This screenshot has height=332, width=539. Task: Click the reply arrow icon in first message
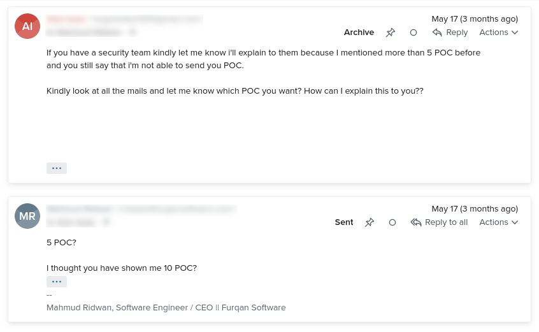pyautogui.click(x=437, y=32)
